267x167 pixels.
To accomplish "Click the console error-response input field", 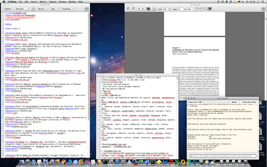I will click(223, 156).
